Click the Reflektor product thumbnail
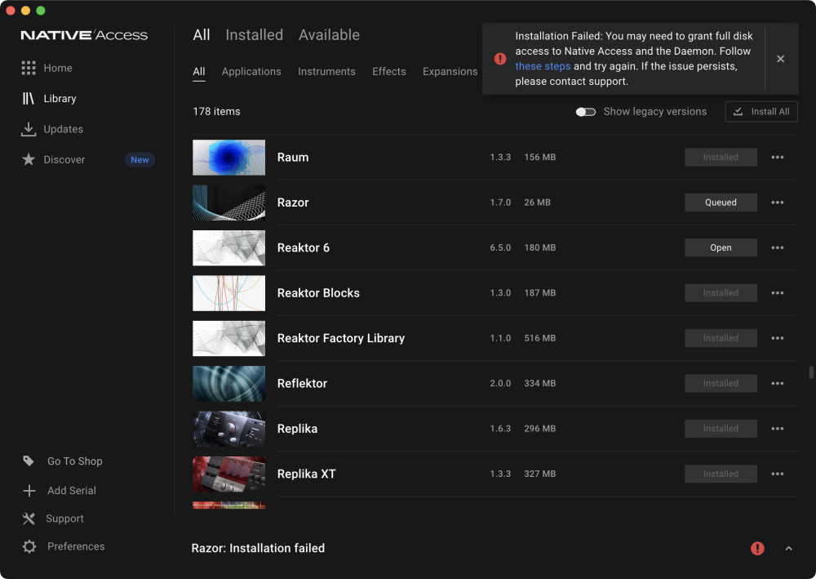 coord(229,384)
